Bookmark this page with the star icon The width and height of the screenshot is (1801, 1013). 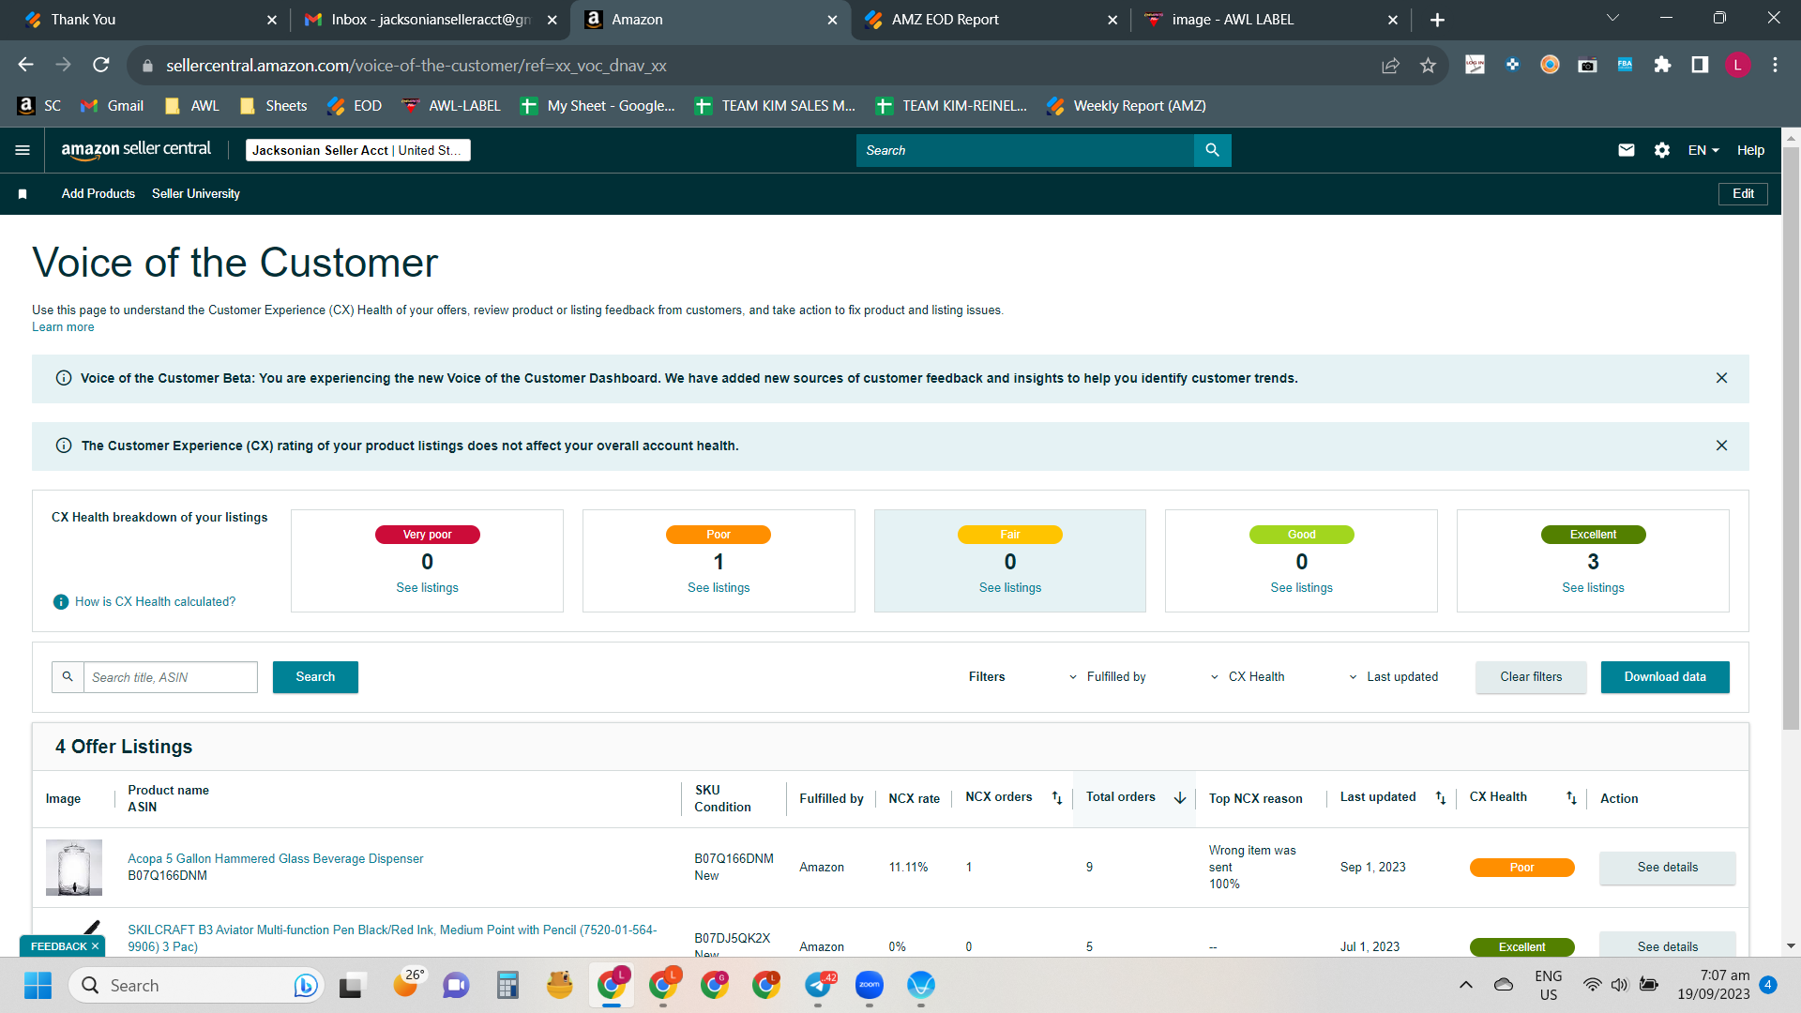point(1428,65)
